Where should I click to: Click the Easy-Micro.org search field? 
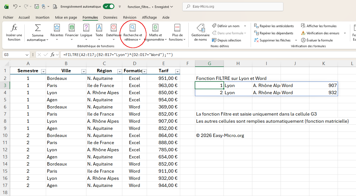(233, 6)
